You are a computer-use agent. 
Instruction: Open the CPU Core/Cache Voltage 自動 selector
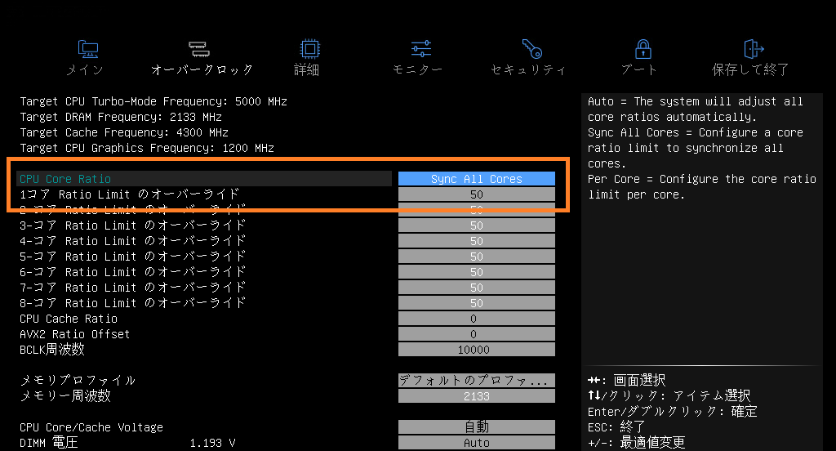pos(477,427)
